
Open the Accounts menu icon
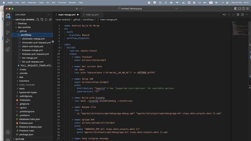[8, 132]
